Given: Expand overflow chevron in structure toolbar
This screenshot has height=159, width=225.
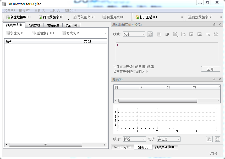Looking at the screenshot, I should point(106,33).
